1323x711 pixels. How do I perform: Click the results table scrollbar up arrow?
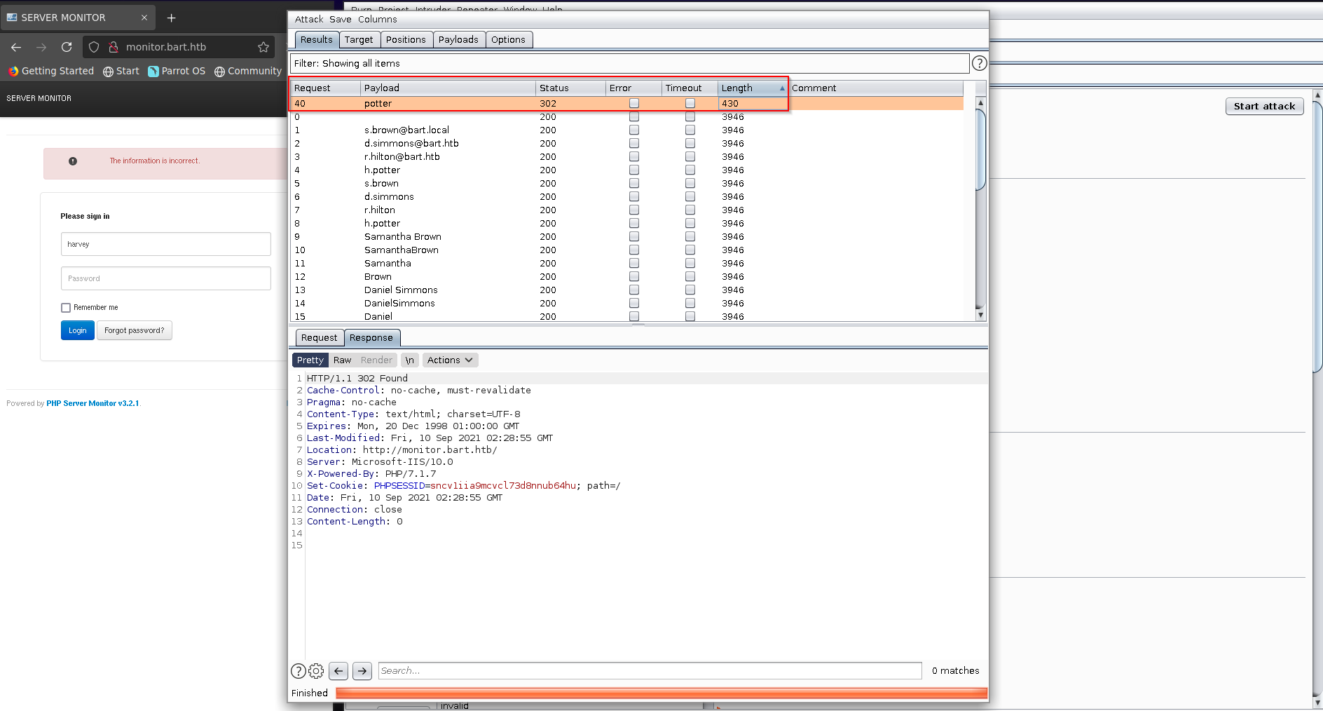click(980, 102)
